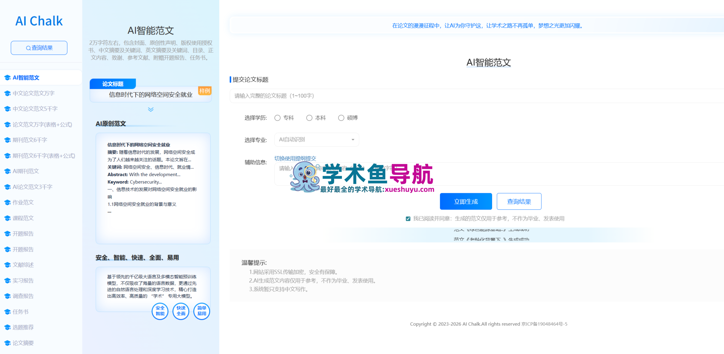Open 中文论文范文万字 in the sidebar
The width and height of the screenshot is (724, 354).
pyautogui.click(x=33, y=93)
